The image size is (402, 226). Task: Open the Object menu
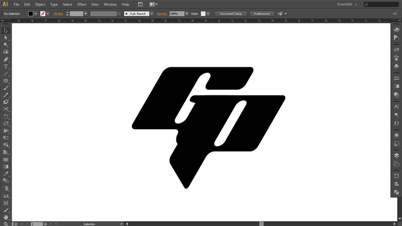[x=40, y=4]
